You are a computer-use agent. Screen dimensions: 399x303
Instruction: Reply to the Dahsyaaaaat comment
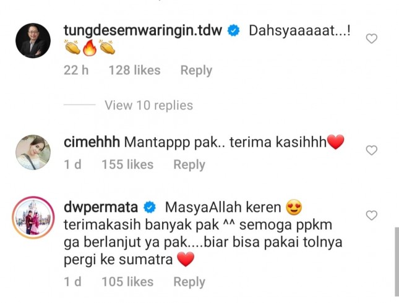coord(196,70)
